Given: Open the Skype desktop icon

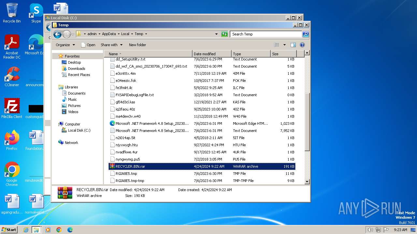Looking at the screenshot, I should click(36, 13).
